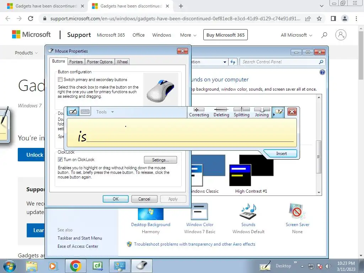Check Switch primary and secondary buttons

coord(60,80)
